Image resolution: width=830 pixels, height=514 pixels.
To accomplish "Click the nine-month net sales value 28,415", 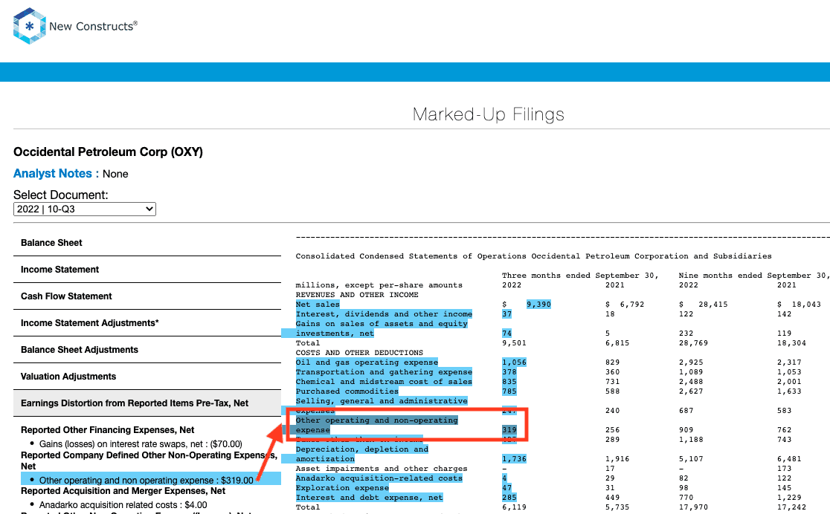I will [x=713, y=304].
